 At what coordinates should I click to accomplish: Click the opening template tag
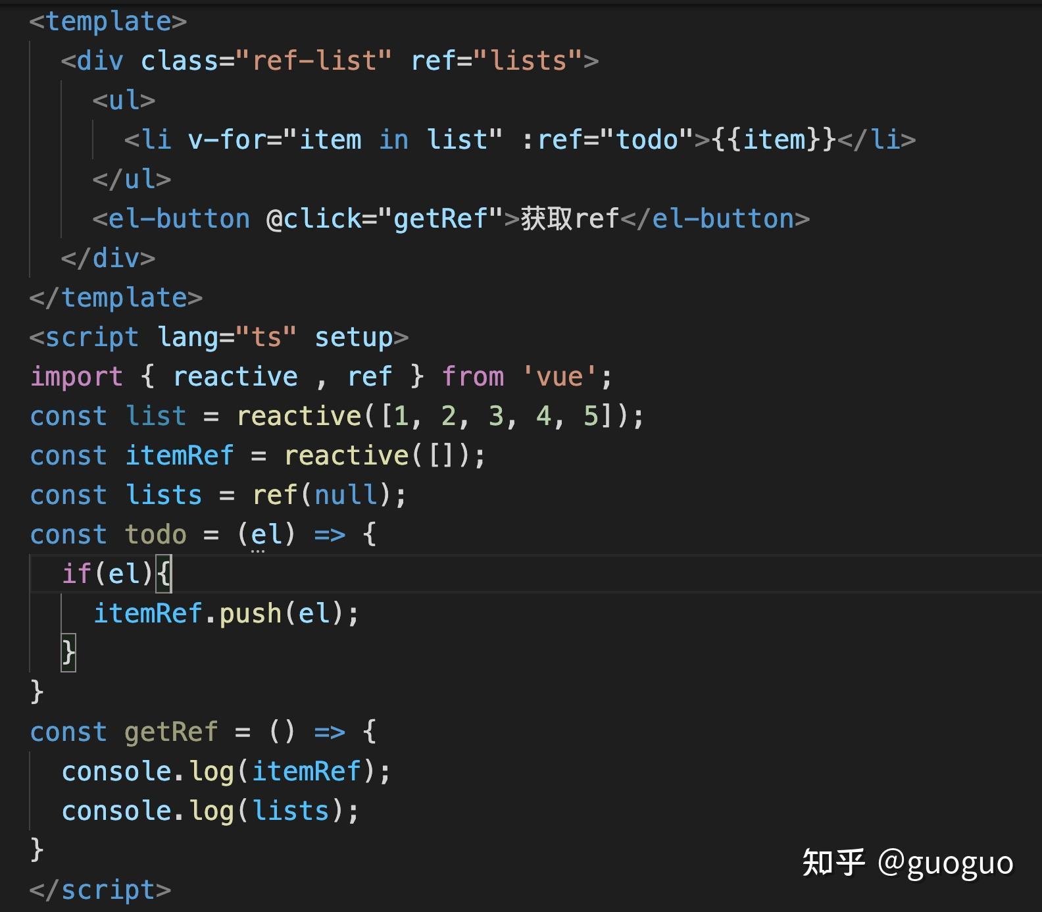click(108, 22)
